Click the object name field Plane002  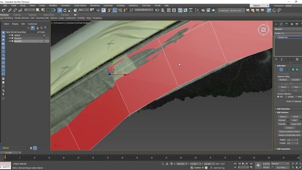tap(288, 29)
